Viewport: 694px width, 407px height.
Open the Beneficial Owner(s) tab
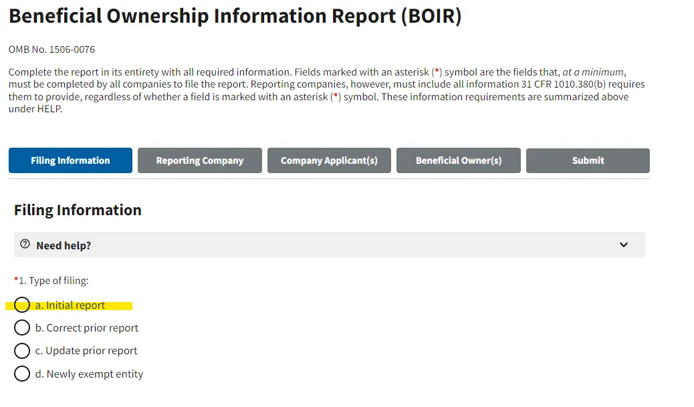(459, 160)
